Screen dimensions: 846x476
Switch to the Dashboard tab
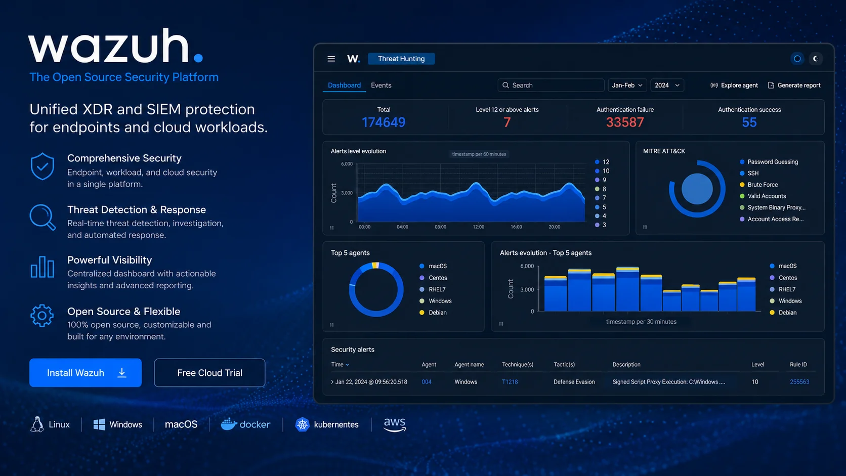pyautogui.click(x=344, y=85)
